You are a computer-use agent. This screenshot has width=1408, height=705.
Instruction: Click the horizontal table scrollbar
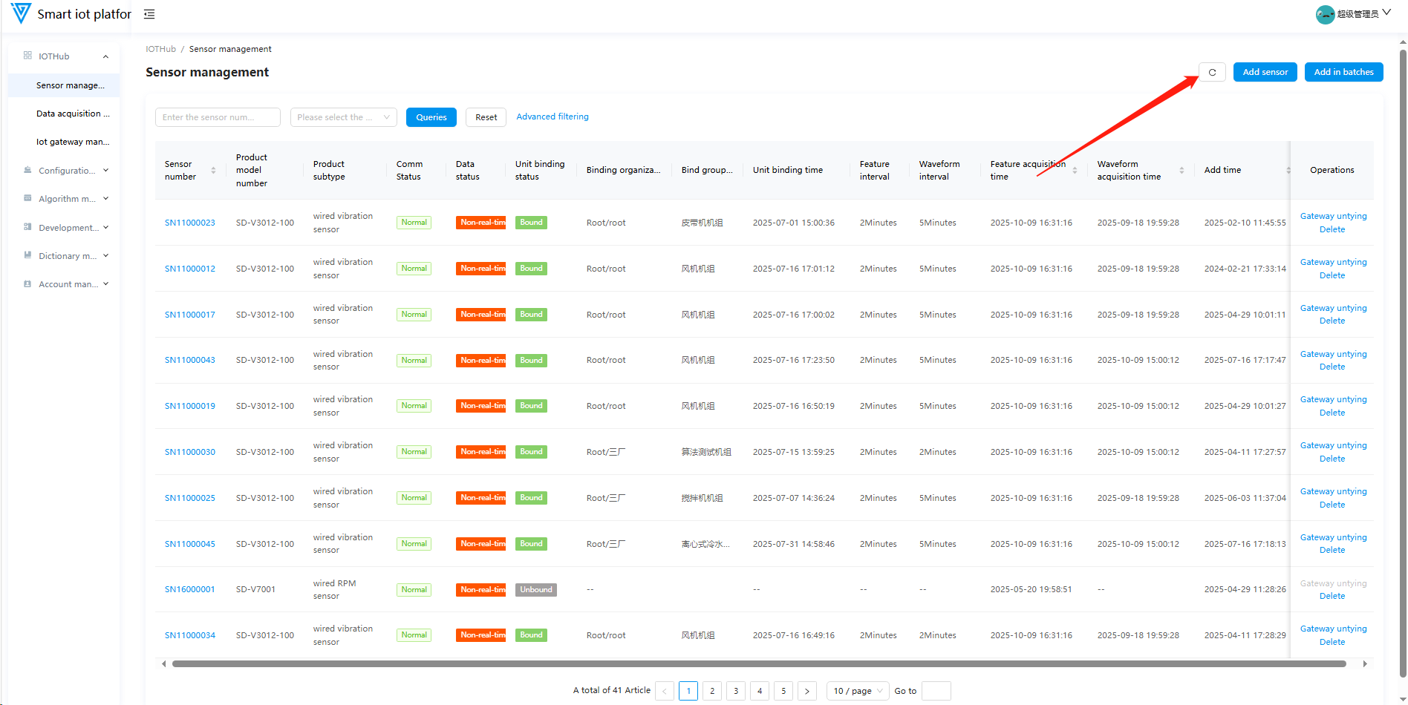[x=757, y=664]
